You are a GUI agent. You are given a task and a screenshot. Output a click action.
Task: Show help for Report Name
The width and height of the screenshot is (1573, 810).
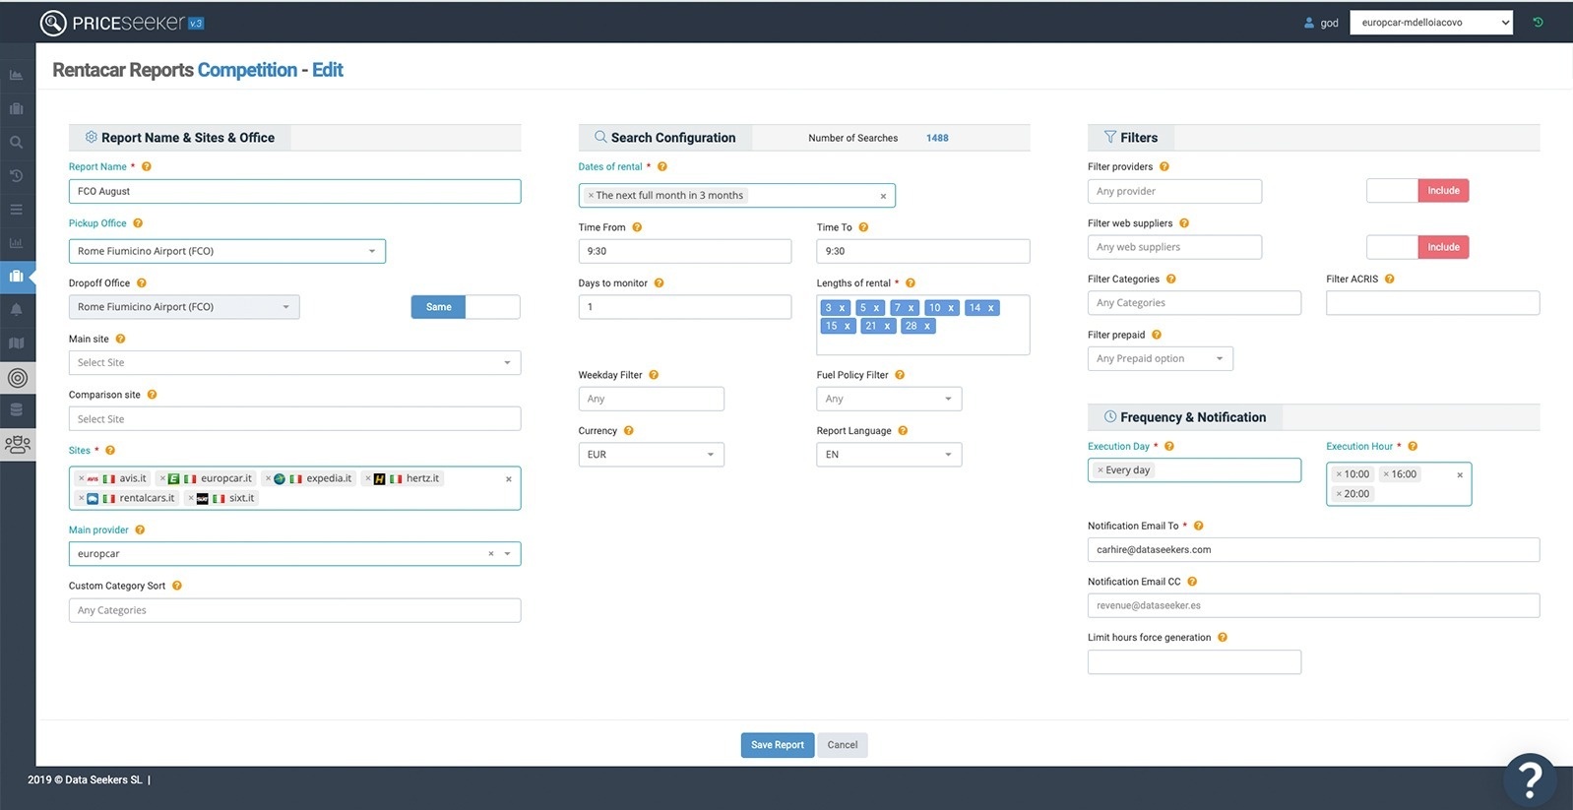pyautogui.click(x=147, y=166)
